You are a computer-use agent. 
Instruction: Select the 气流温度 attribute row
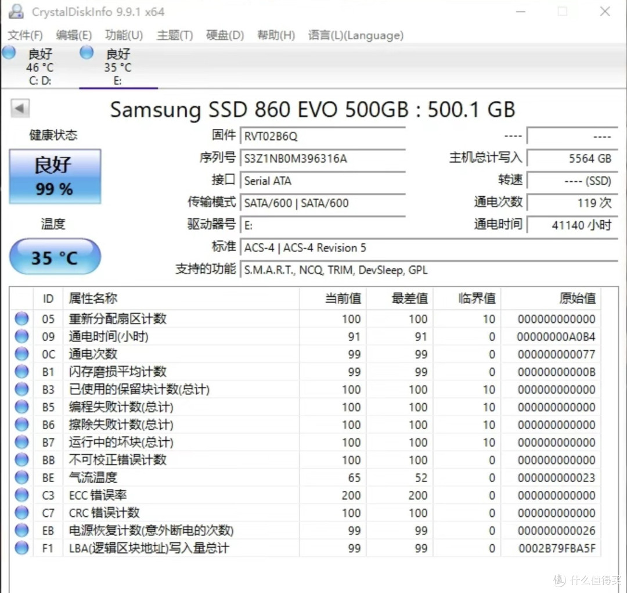305,477
